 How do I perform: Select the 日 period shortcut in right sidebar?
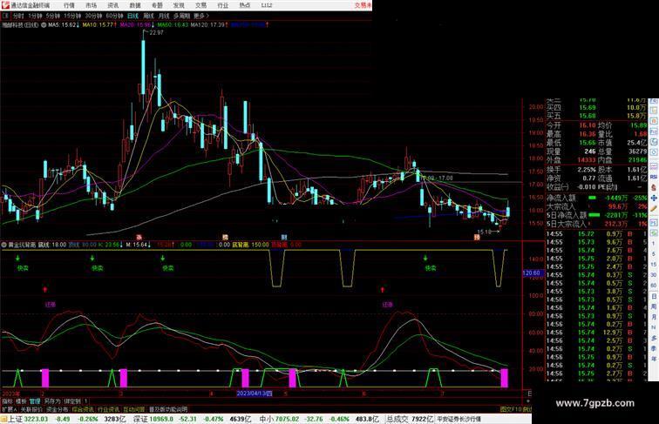coord(654,296)
